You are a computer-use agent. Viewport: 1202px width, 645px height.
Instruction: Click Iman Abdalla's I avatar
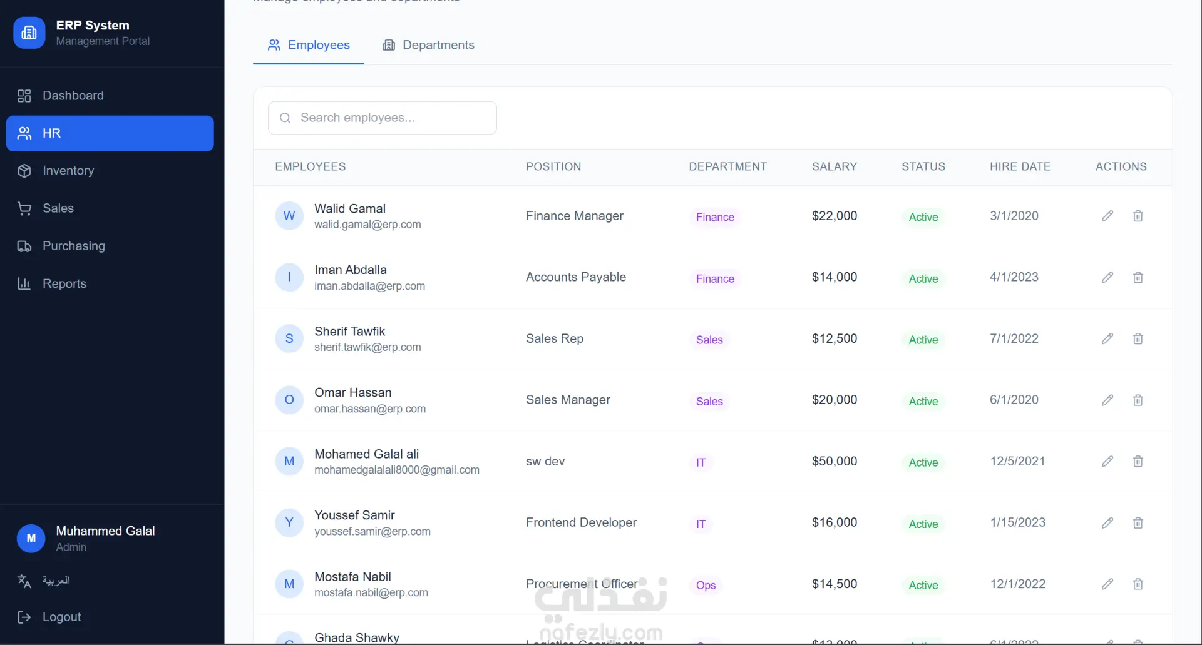pyautogui.click(x=289, y=277)
